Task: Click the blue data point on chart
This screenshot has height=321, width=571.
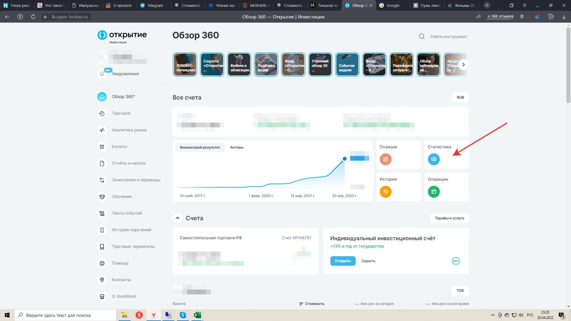Action: [345, 159]
